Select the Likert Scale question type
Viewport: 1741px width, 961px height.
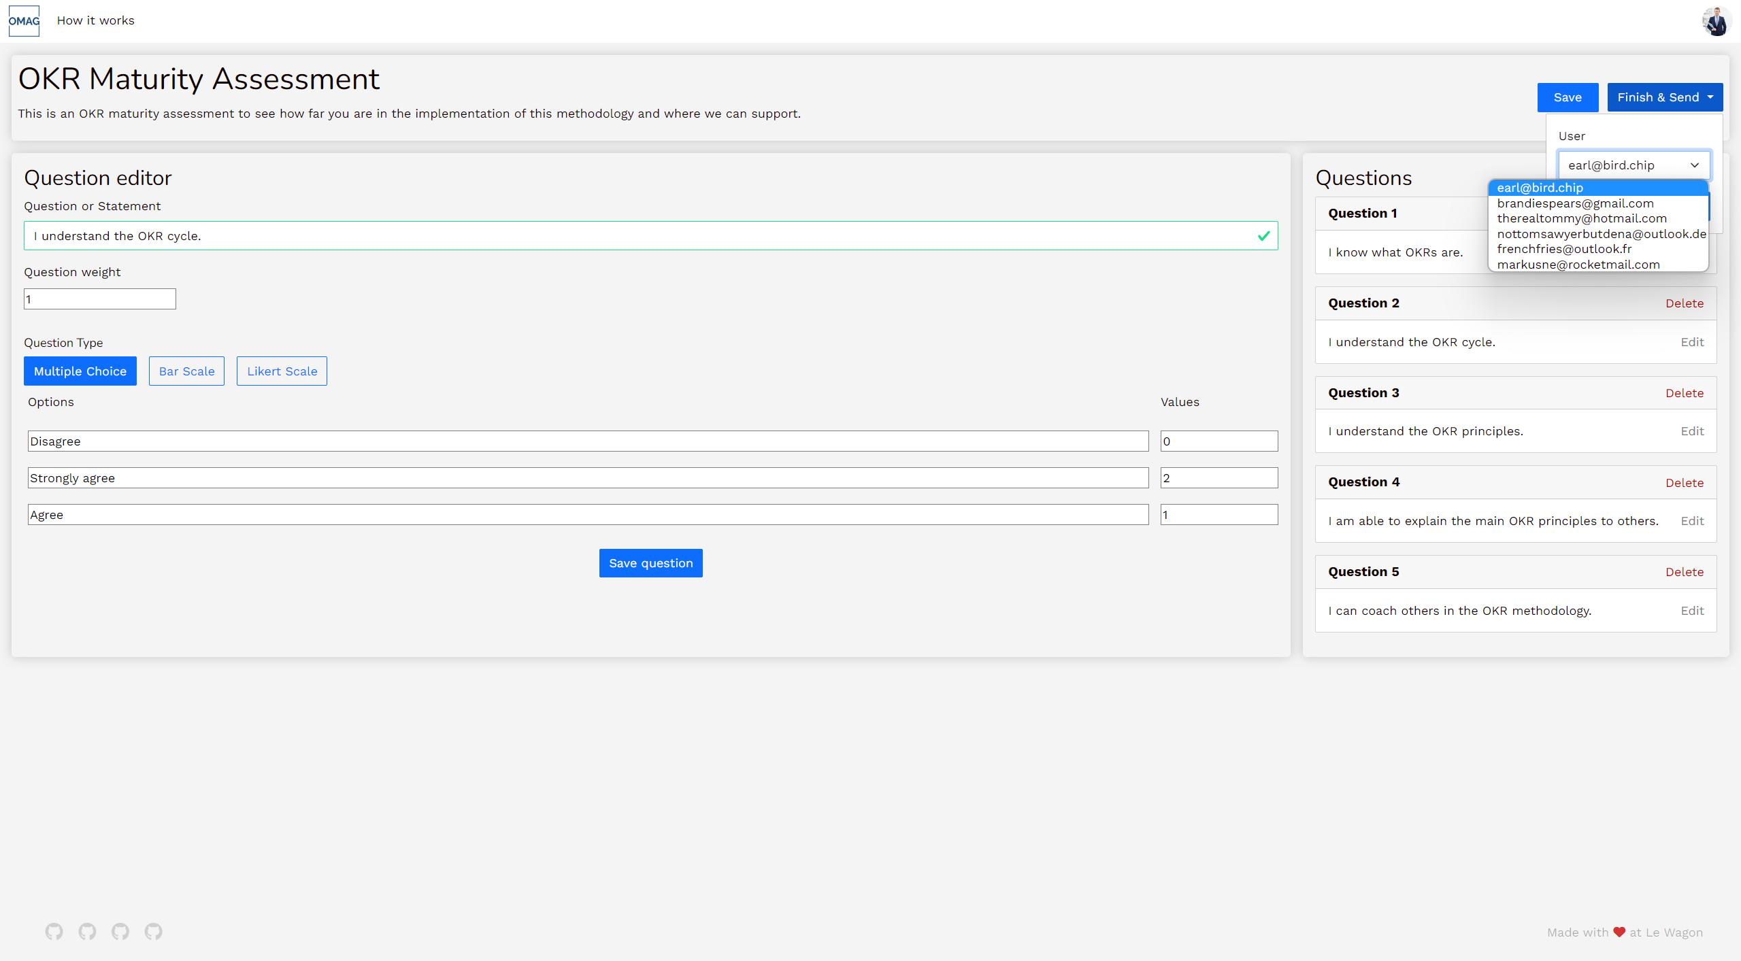(282, 371)
